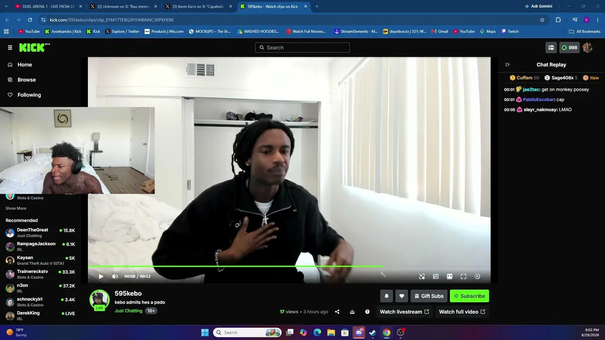Click the PablloEscobar username in chat
605x340 pixels.
pos(538,100)
